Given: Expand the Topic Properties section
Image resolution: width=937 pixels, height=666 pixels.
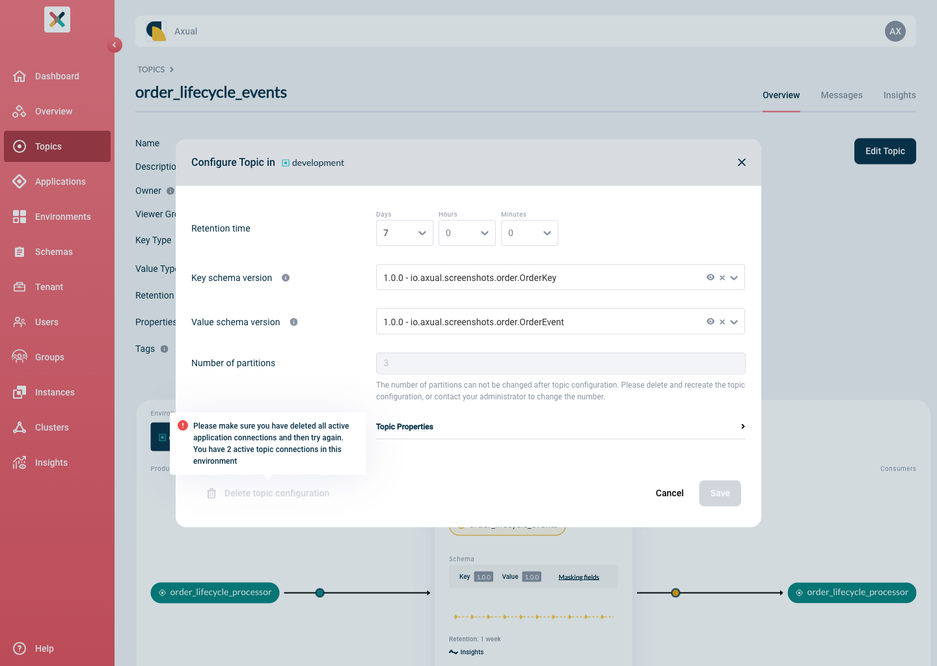Looking at the screenshot, I should 561,427.
